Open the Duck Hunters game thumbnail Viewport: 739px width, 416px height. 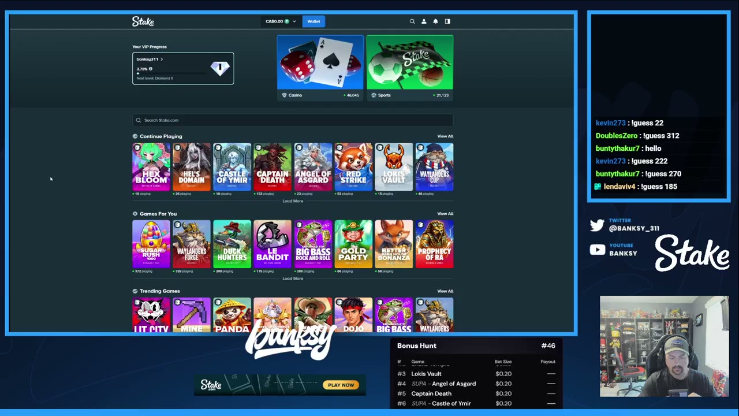tap(232, 244)
